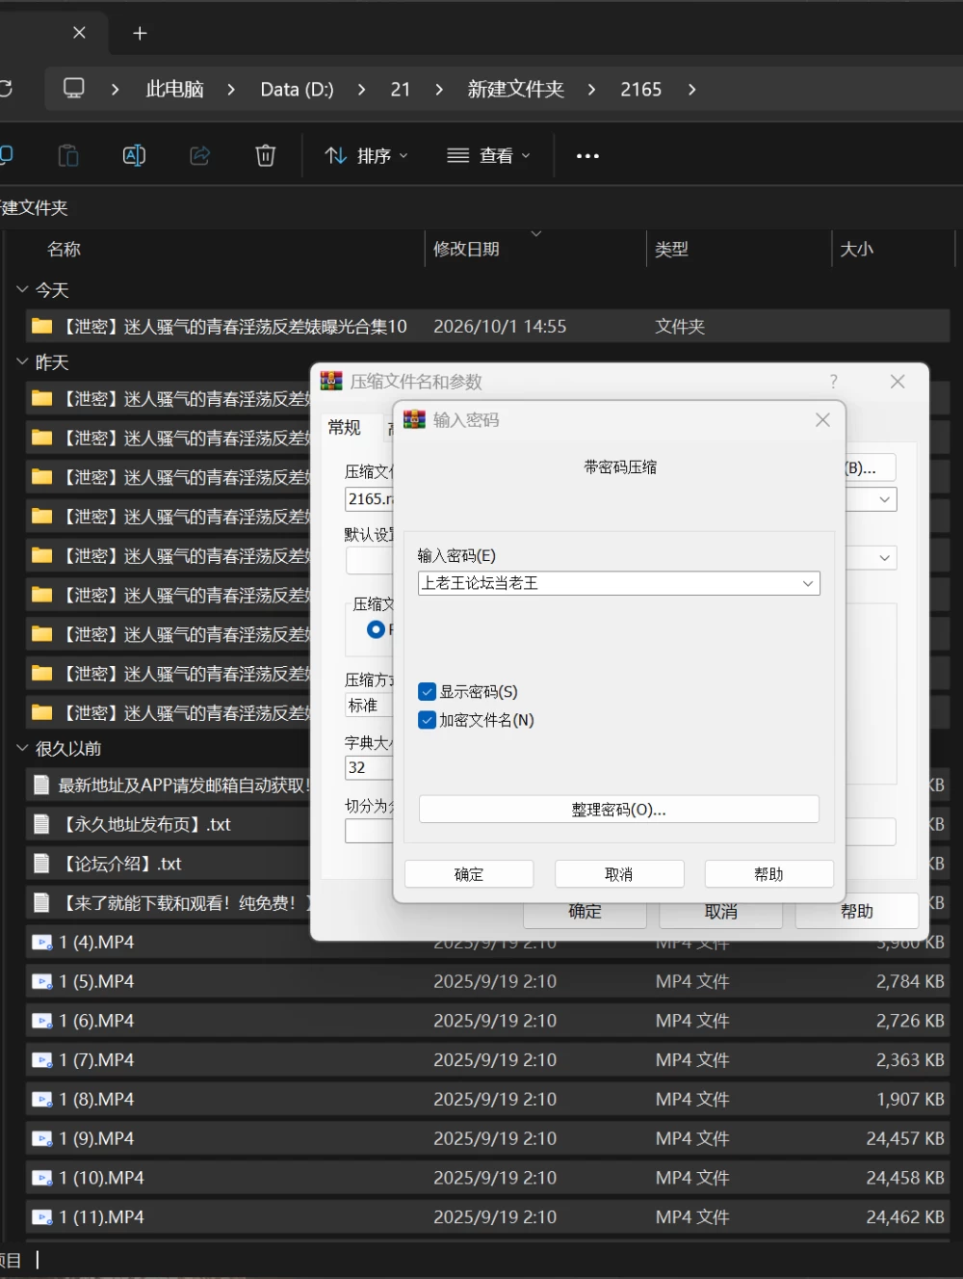
Task: Click folder icon of the 合集10 folder
Action: pos(41,326)
